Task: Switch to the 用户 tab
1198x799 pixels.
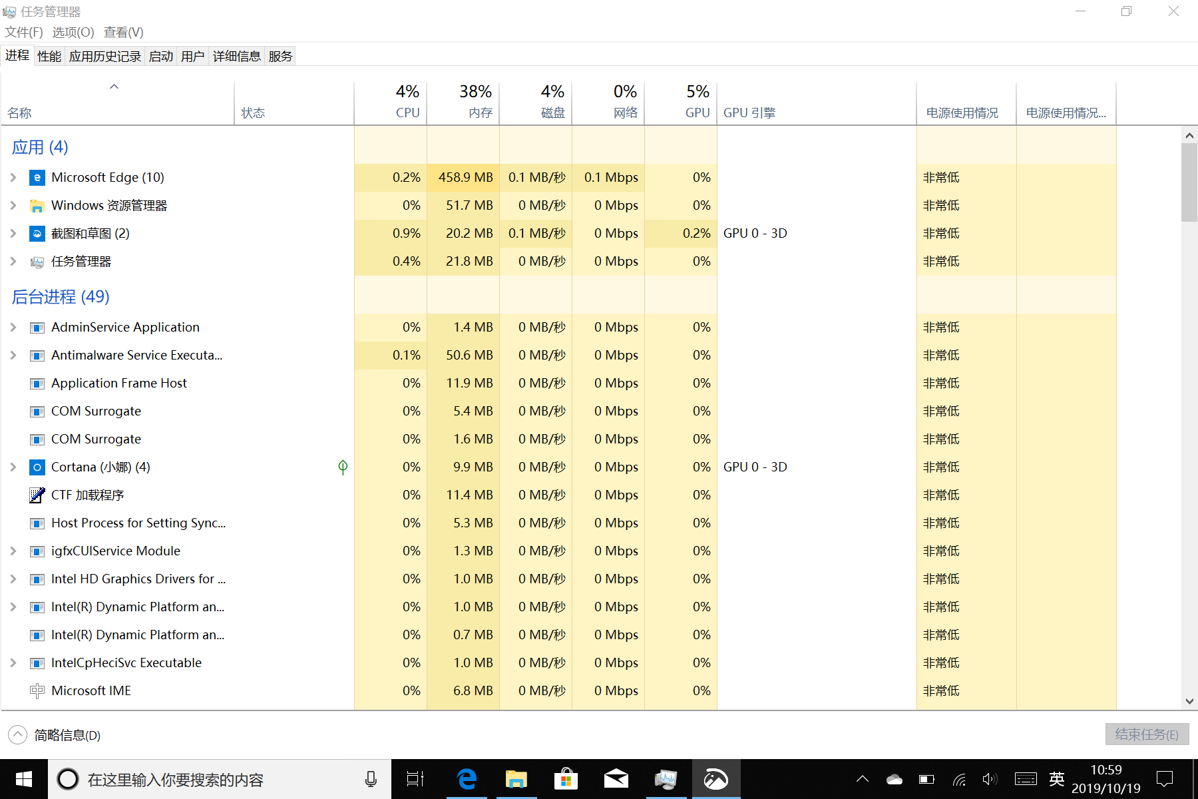Action: [193, 57]
